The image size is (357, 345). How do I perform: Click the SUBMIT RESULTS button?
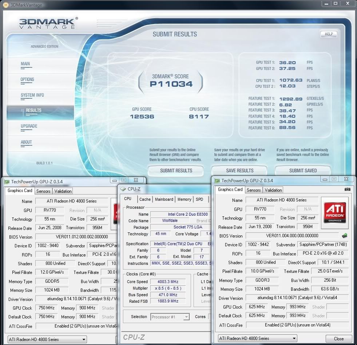[x=176, y=170]
